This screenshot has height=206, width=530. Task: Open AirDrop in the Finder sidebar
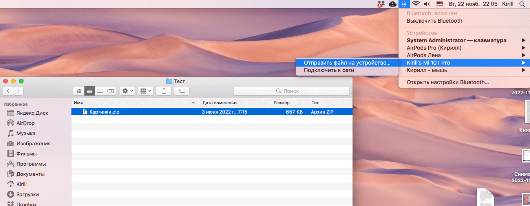click(25, 123)
